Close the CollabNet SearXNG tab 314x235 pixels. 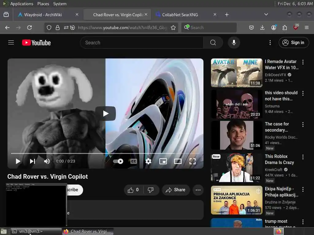coord(215,14)
